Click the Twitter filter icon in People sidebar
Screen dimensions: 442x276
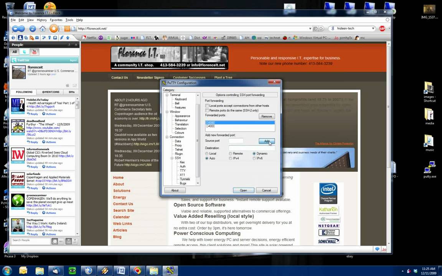point(25,52)
